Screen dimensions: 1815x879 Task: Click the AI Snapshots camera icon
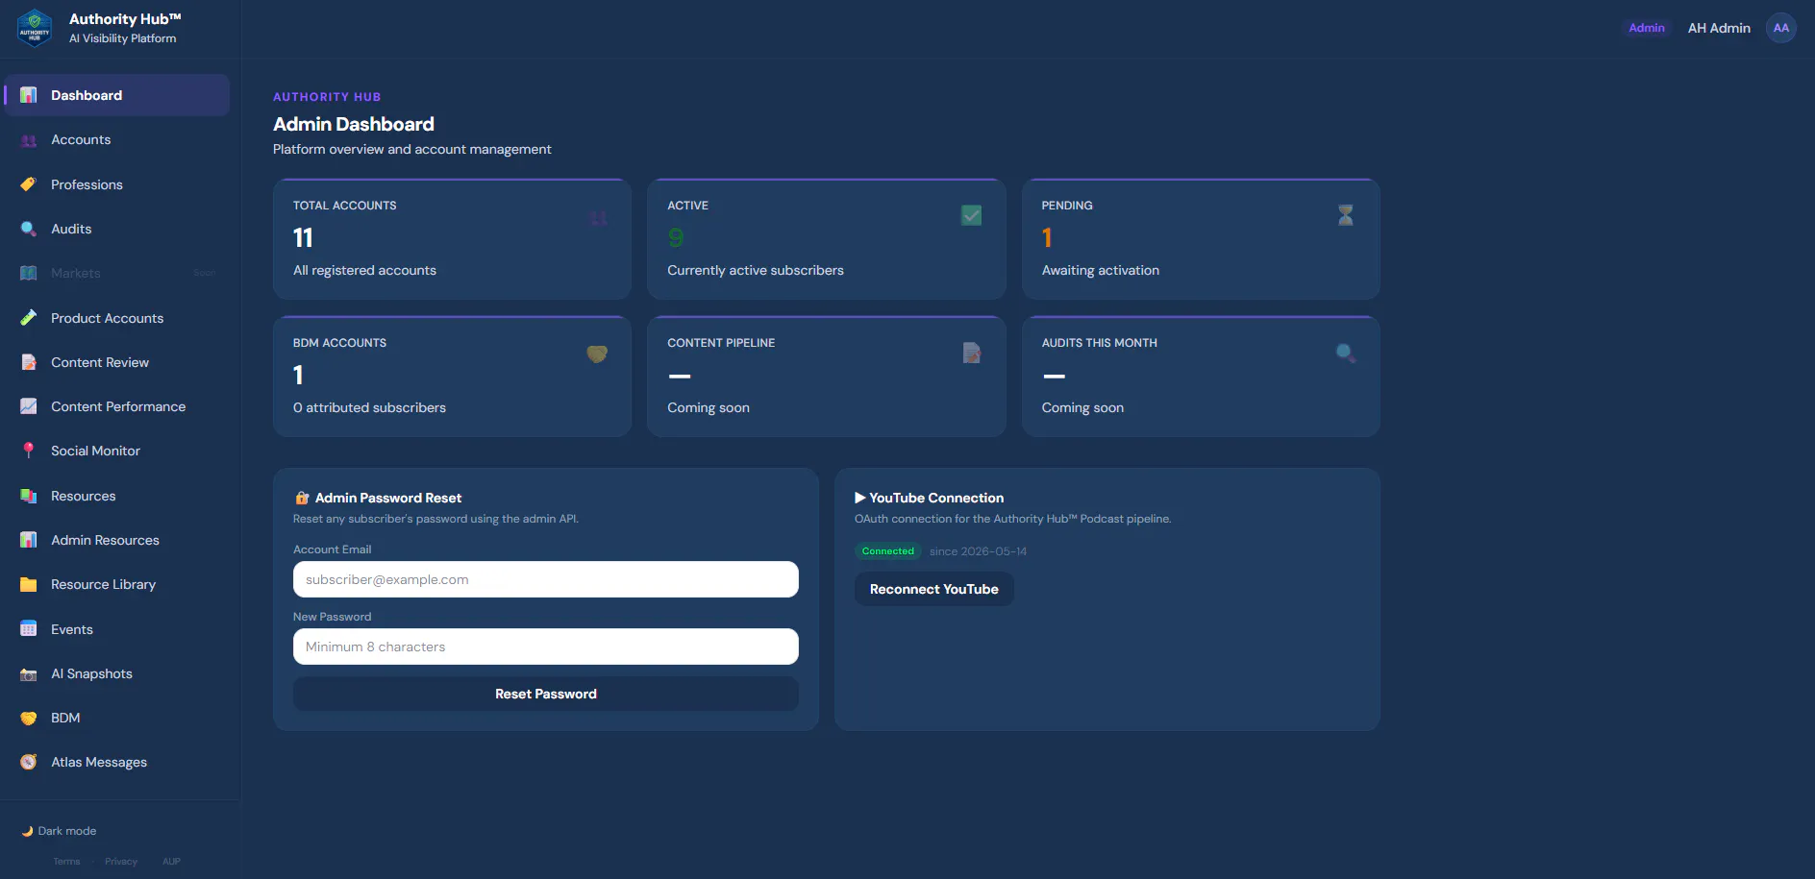[x=29, y=673]
